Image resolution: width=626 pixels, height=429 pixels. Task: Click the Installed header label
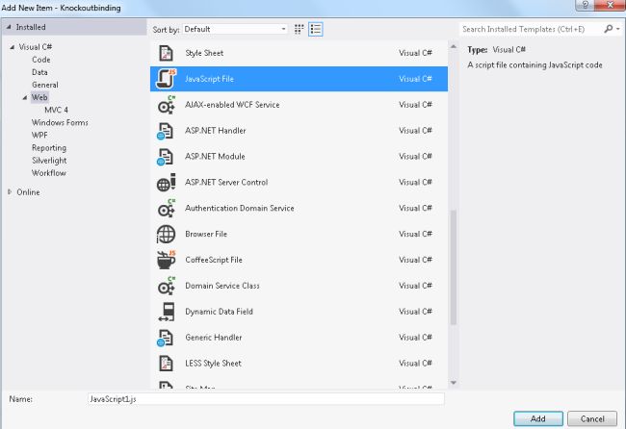click(x=31, y=27)
